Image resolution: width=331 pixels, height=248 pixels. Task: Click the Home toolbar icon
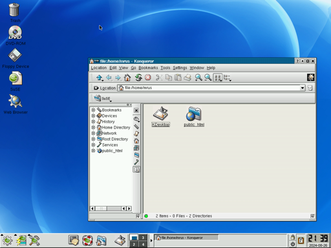(127, 77)
